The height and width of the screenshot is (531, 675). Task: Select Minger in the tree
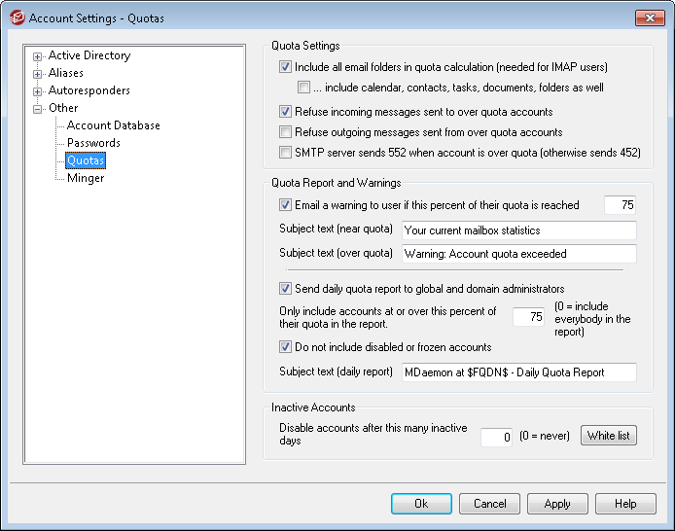click(86, 178)
